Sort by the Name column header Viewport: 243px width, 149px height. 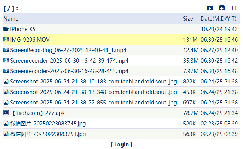pyautogui.click(x=11, y=19)
